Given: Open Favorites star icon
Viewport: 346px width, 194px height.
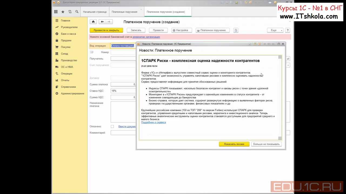Looking at the screenshot, I should click(63, 12).
